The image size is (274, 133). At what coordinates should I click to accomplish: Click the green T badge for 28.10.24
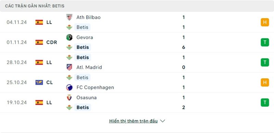(x=265, y=62)
